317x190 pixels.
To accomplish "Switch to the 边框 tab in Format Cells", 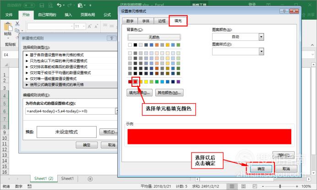I will point(162,21).
